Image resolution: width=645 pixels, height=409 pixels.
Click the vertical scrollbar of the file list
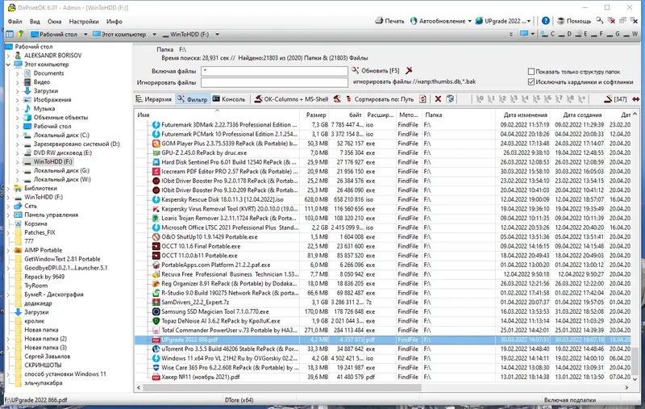[635, 360]
